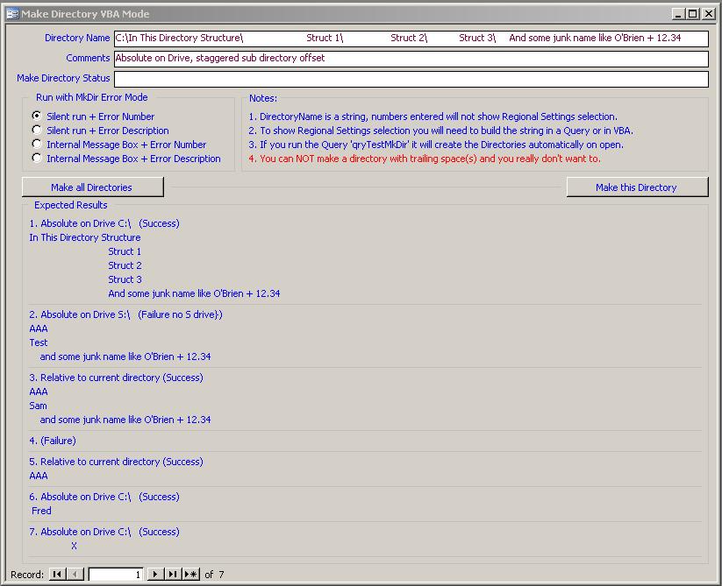
Task: Create a new record with asterisk button
Action: [x=190, y=574]
